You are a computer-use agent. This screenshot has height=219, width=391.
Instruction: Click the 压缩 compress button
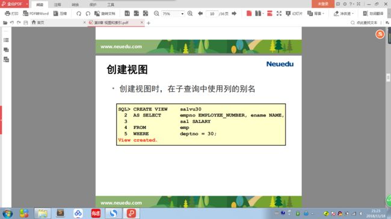pyautogui.click(x=60, y=13)
